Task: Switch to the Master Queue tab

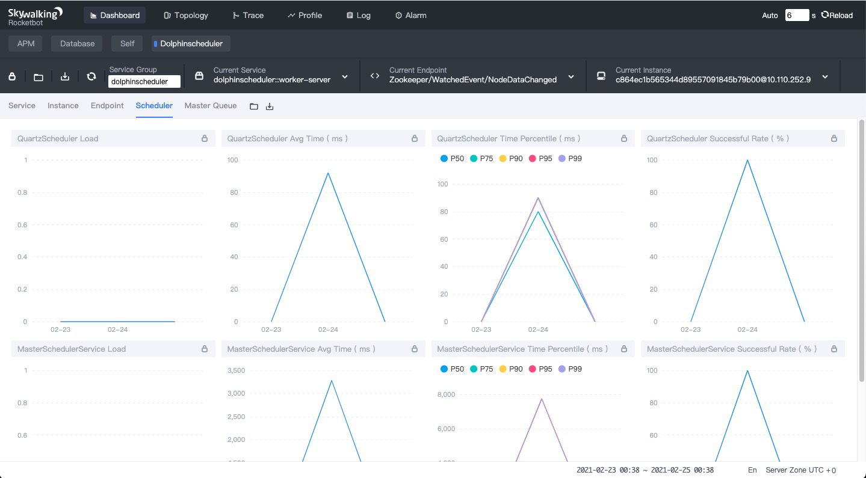Action: point(211,105)
